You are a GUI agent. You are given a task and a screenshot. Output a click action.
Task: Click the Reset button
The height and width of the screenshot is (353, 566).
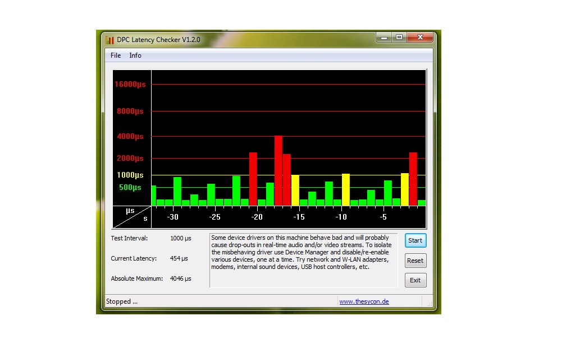coord(415,261)
